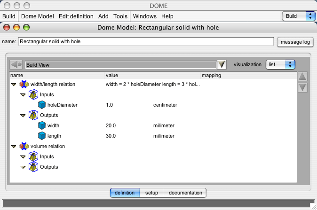Switch to the documentation tab
317x210 pixels.
click(185, 193)
